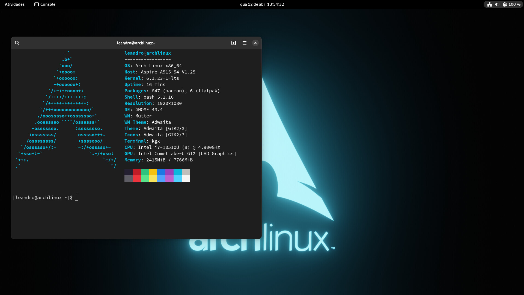Open the search icon in Console header
Image resolution: width=524 pixels, height=295 pixels.
coord(17,43)
